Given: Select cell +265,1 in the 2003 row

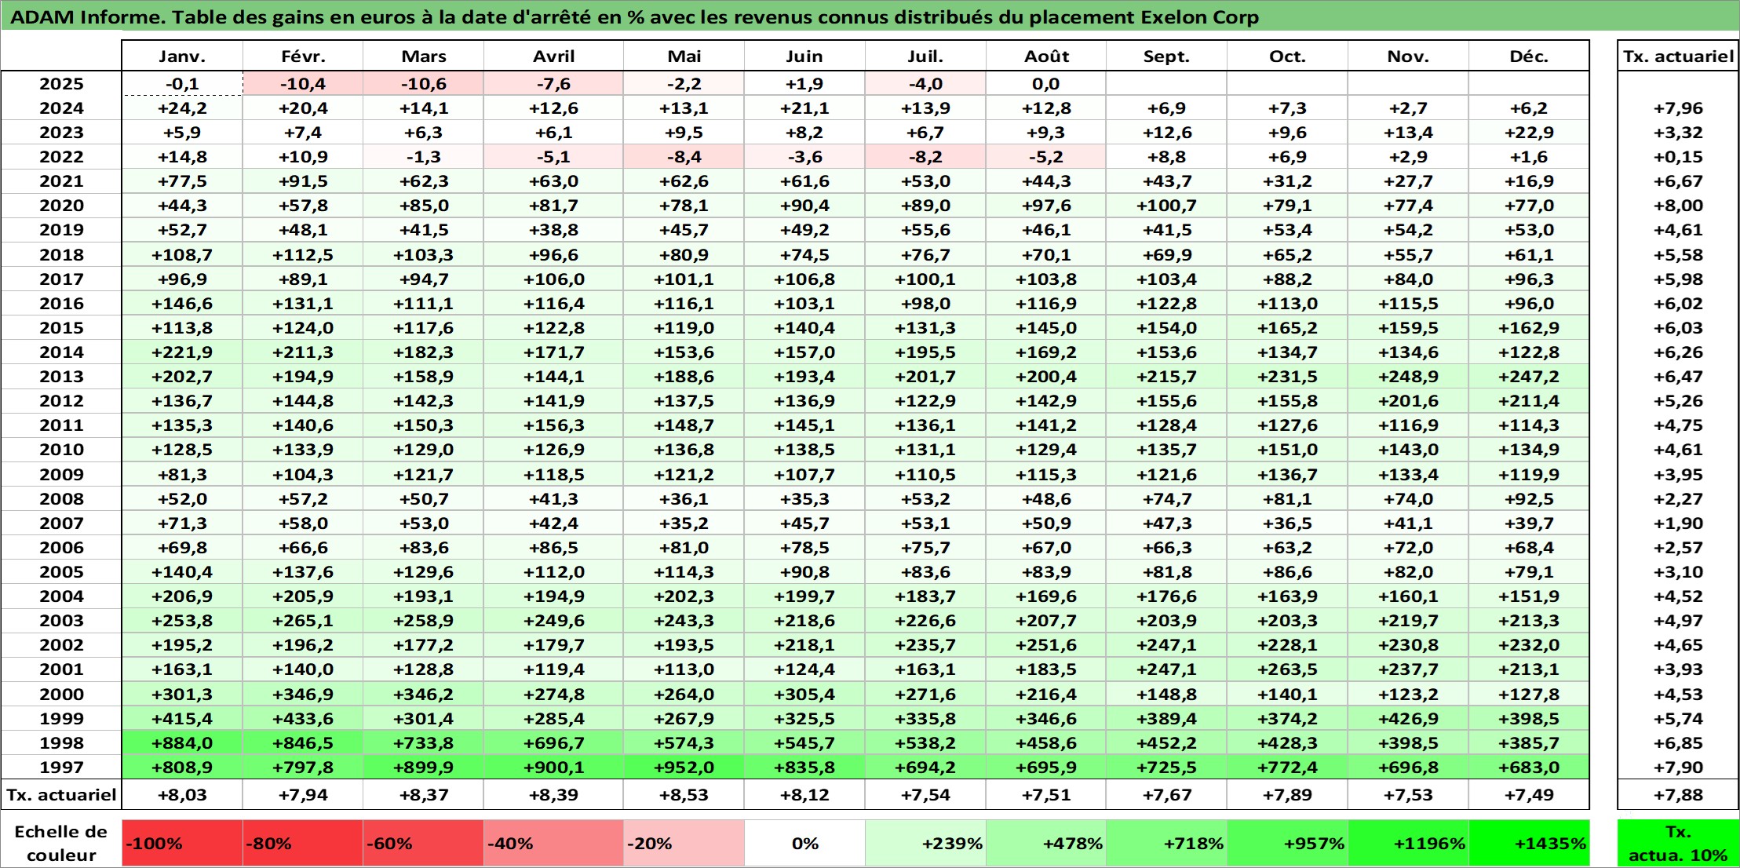Looking at the screenshot, I should (303, 620).
